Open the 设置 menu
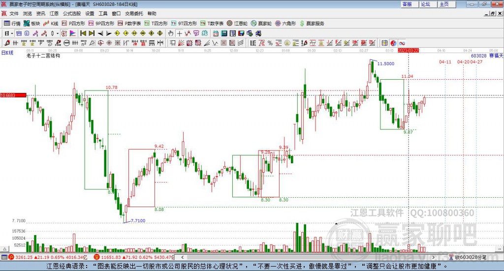 pyautogui.click(x=90, y=13)
